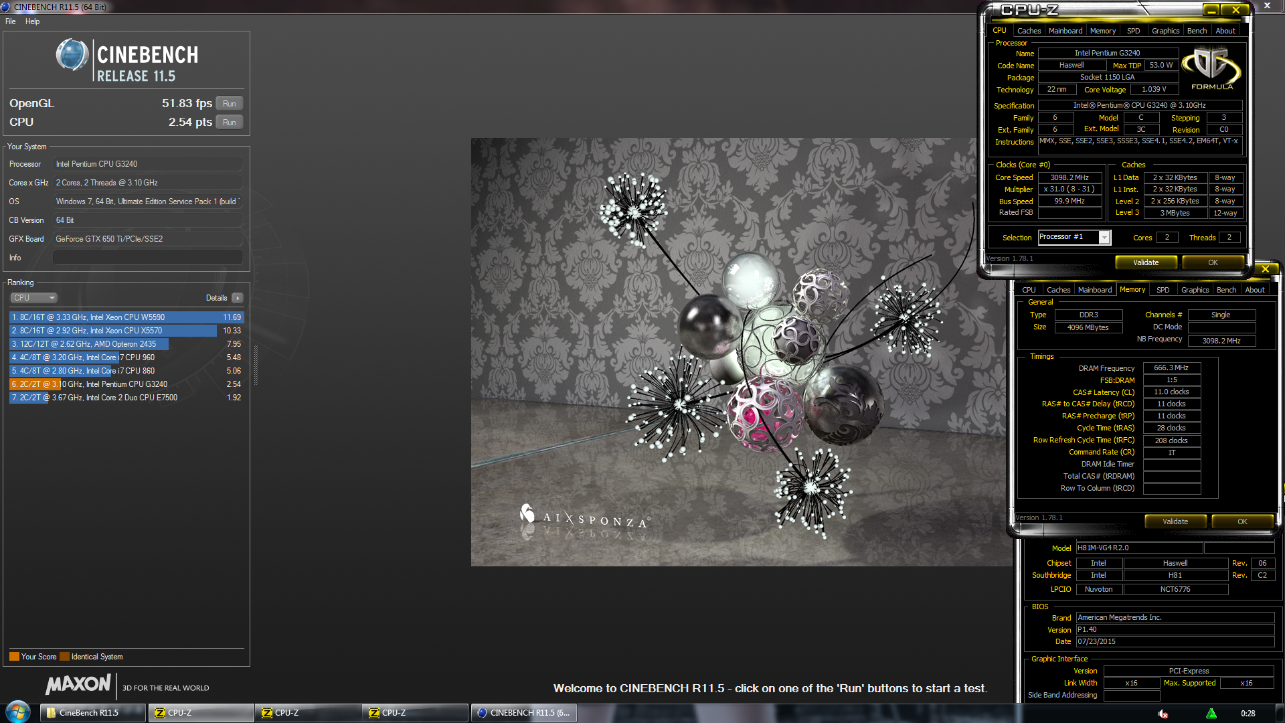Click the Details arrow button
Screen dimensions: 1285x723
(238, 298)
